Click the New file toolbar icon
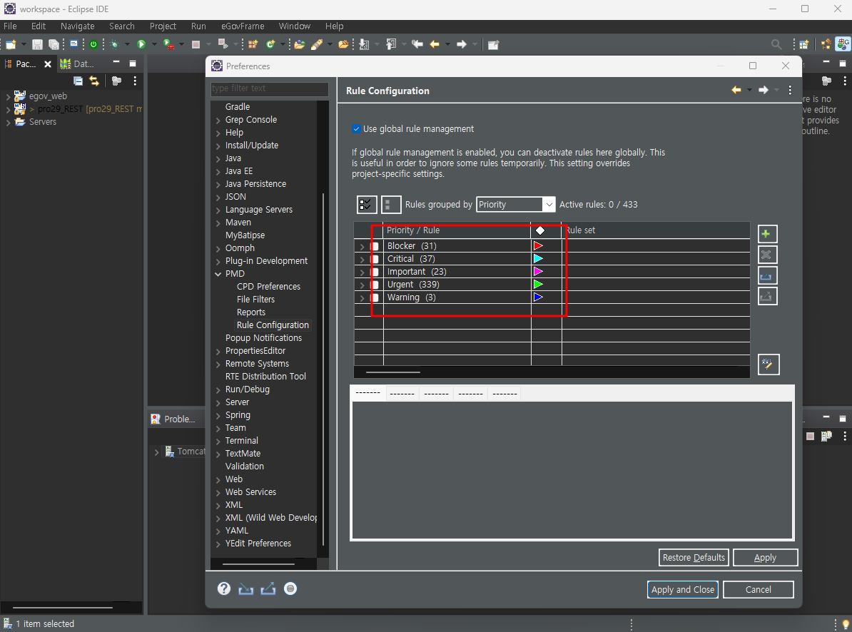 pos(11,44)
